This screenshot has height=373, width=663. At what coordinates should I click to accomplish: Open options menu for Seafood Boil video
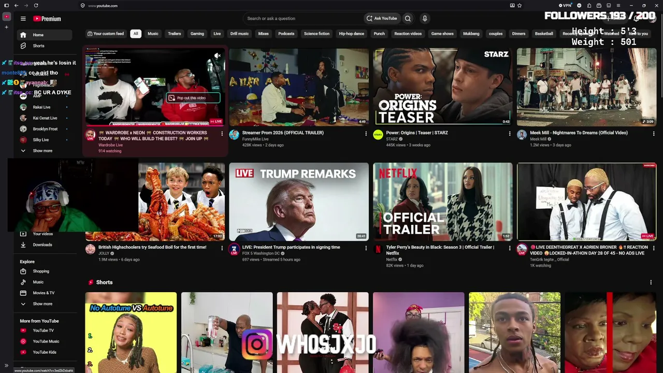point(222,248)
